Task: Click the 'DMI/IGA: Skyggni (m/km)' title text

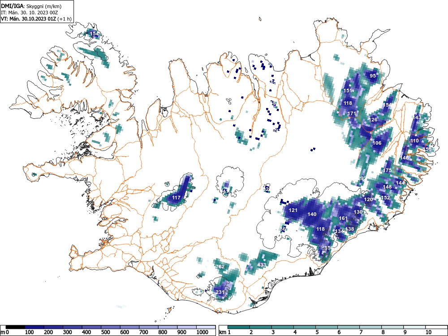Action: point(31,6)
